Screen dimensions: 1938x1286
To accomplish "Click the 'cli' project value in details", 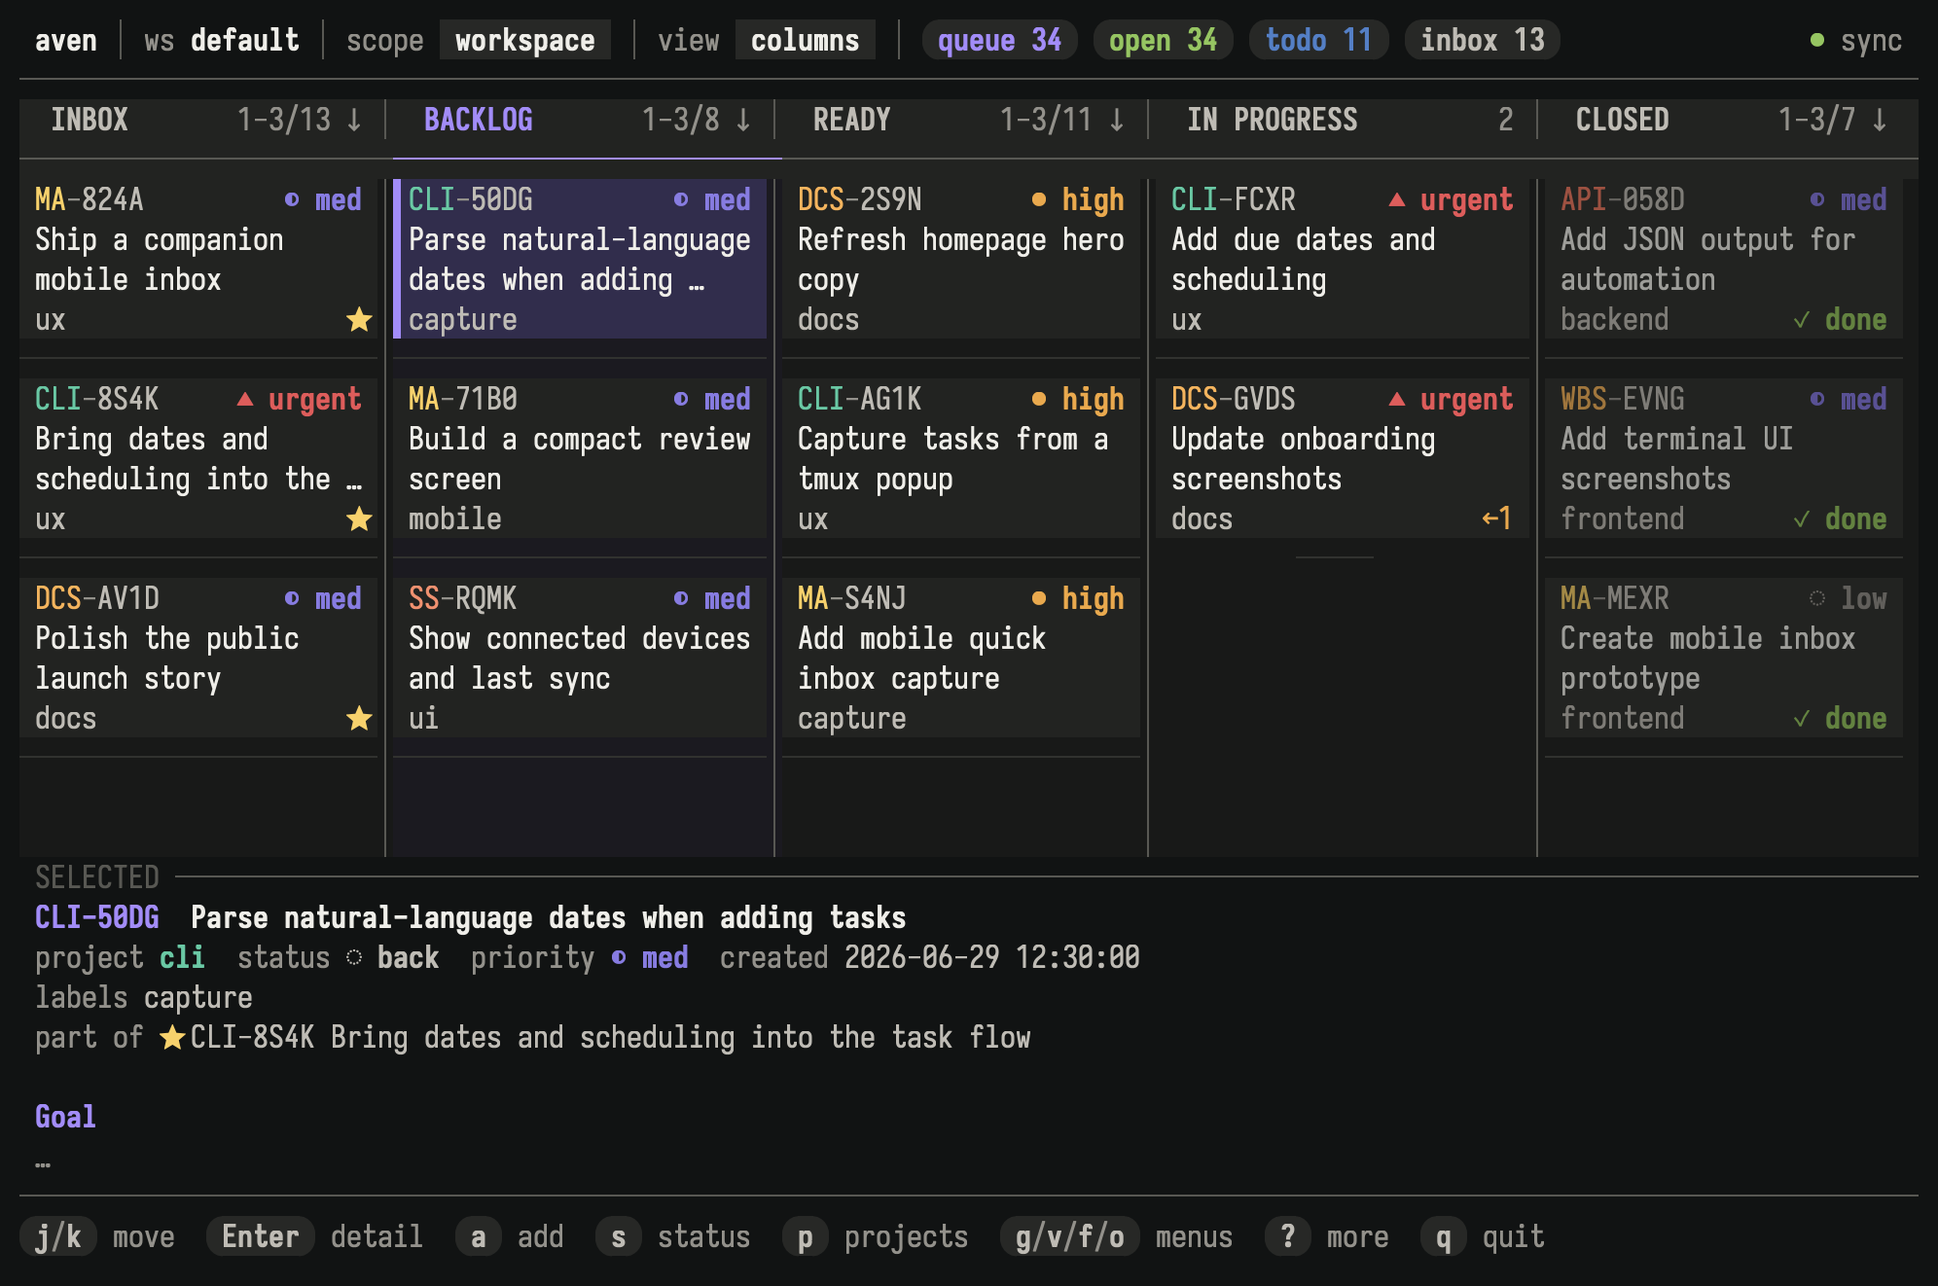I will (x=183, y=957).
